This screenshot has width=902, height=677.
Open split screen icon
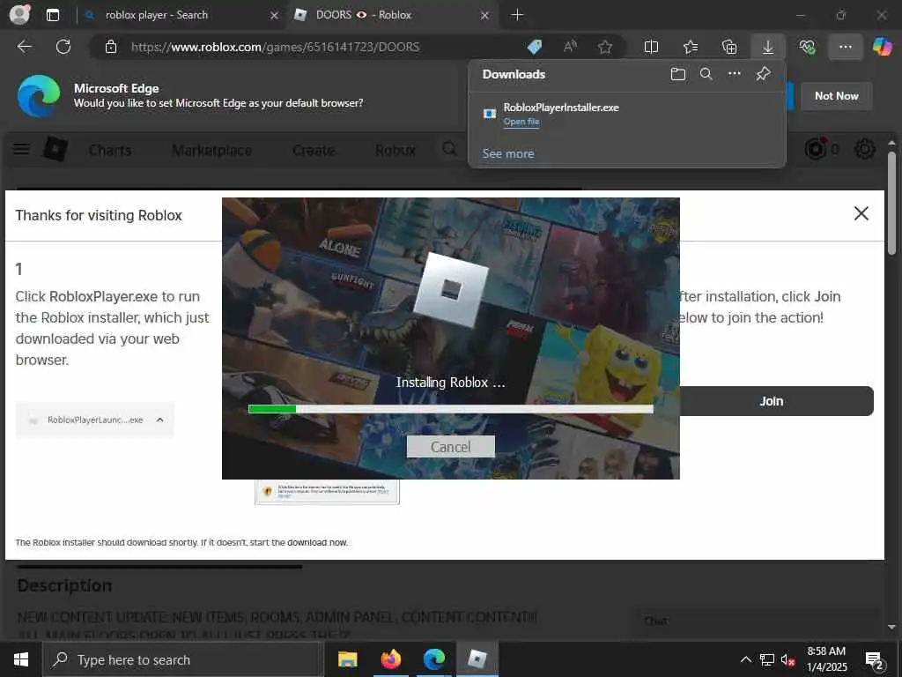[651, 47]
